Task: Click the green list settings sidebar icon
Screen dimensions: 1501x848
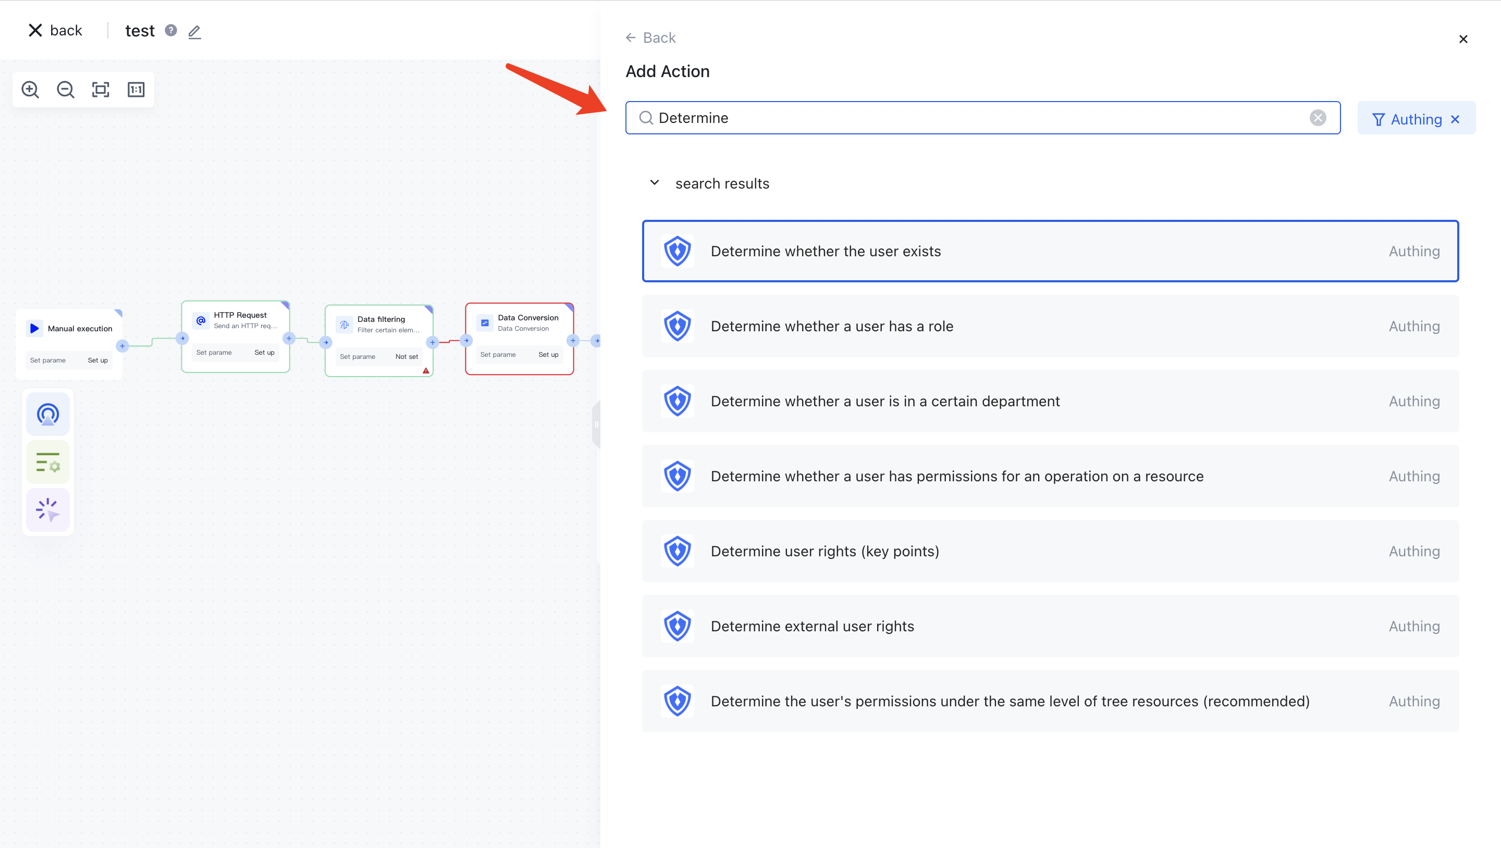Action: (48, 463)
